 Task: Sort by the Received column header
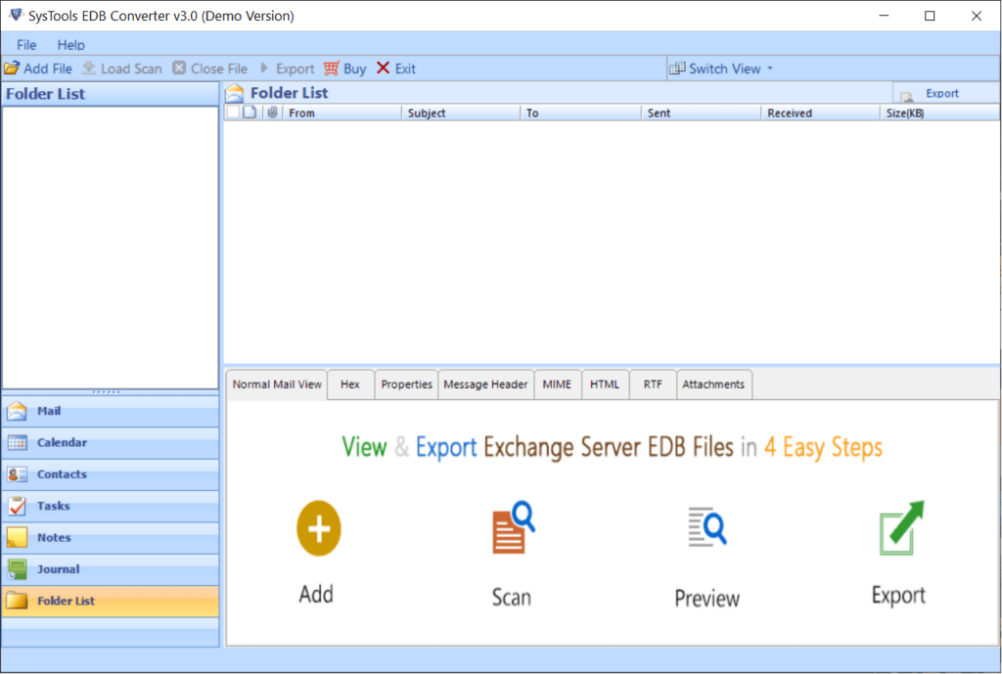(x=821, y=113)
